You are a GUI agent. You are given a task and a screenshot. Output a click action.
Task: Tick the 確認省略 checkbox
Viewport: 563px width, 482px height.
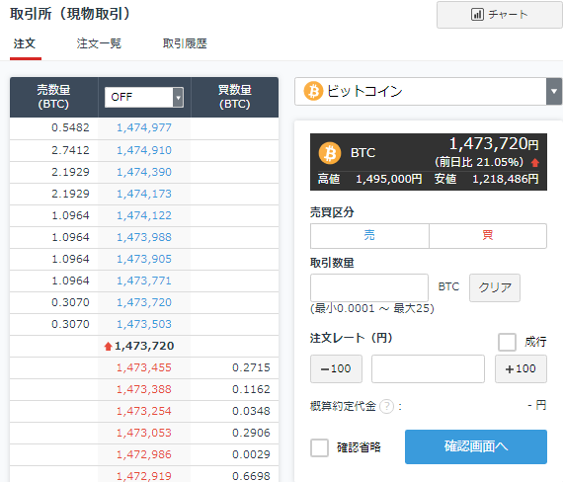(320, 447)
